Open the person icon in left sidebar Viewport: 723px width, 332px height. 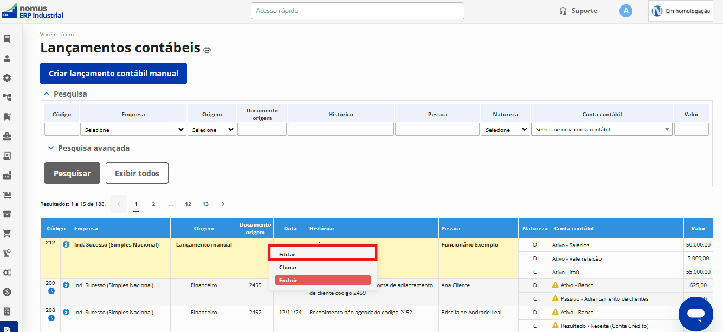[x=7, y=58]
